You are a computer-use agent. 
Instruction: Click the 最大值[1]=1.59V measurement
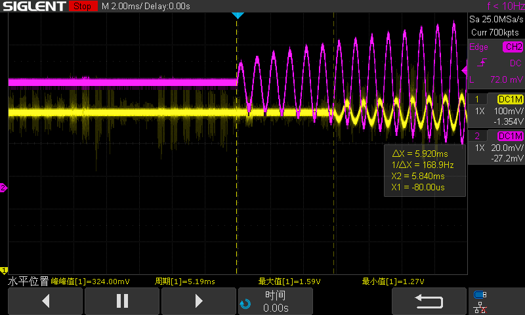click(289, 282)
